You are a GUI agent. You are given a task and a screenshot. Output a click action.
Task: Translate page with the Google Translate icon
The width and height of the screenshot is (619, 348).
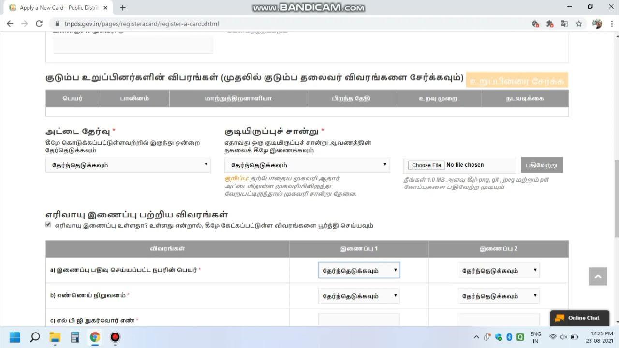point(564,24)
